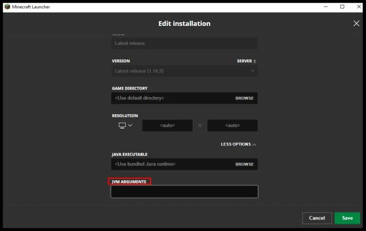
Task: Focus the JVM Arguments text box
Action: click(185, 191)
